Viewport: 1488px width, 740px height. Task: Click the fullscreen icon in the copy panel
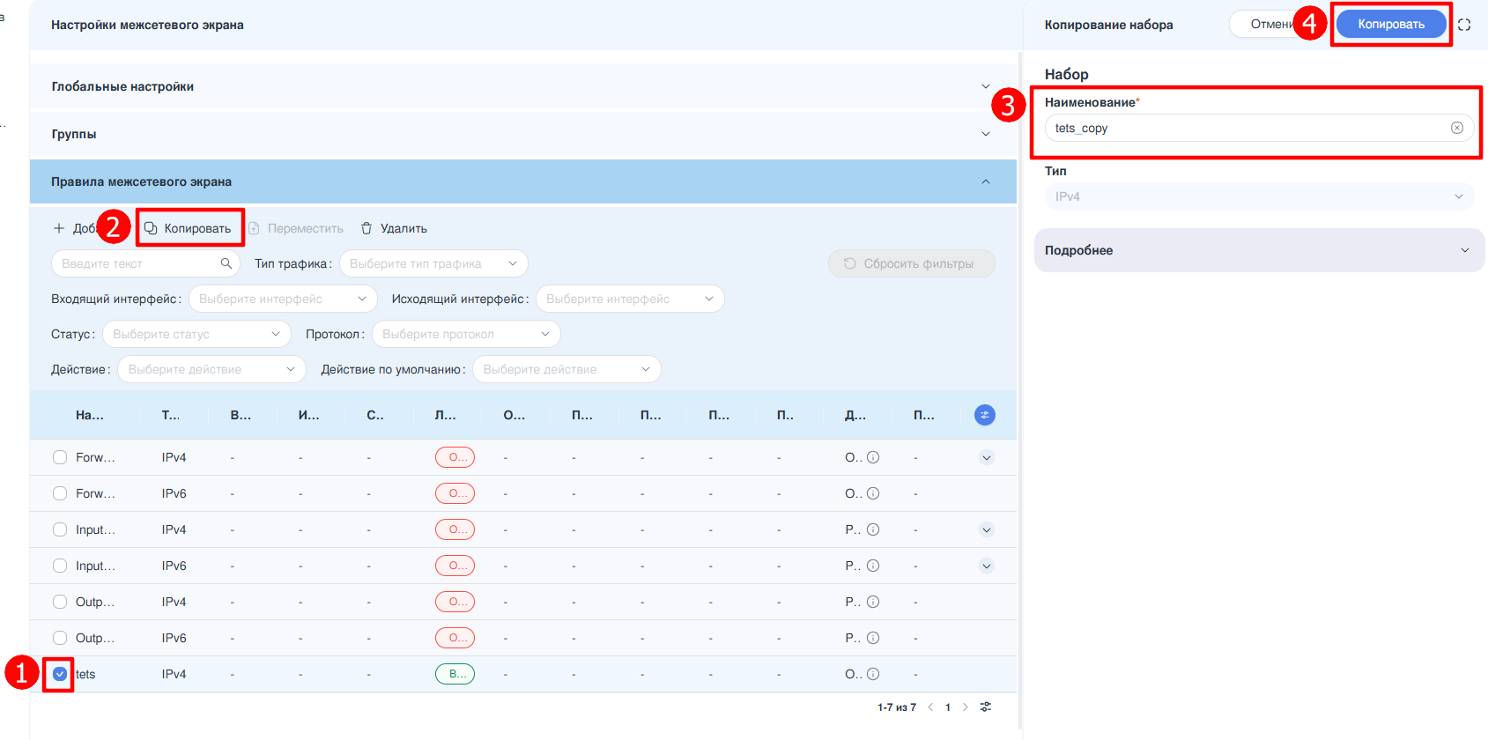click(1464, 25)
